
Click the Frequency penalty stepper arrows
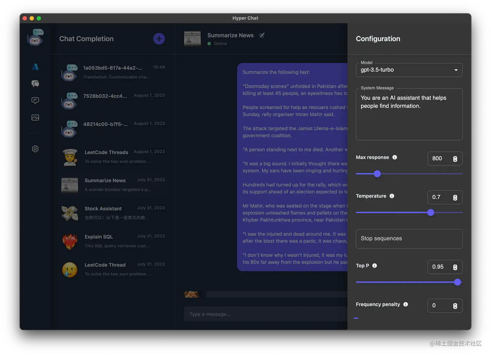[x=455, y=306]
